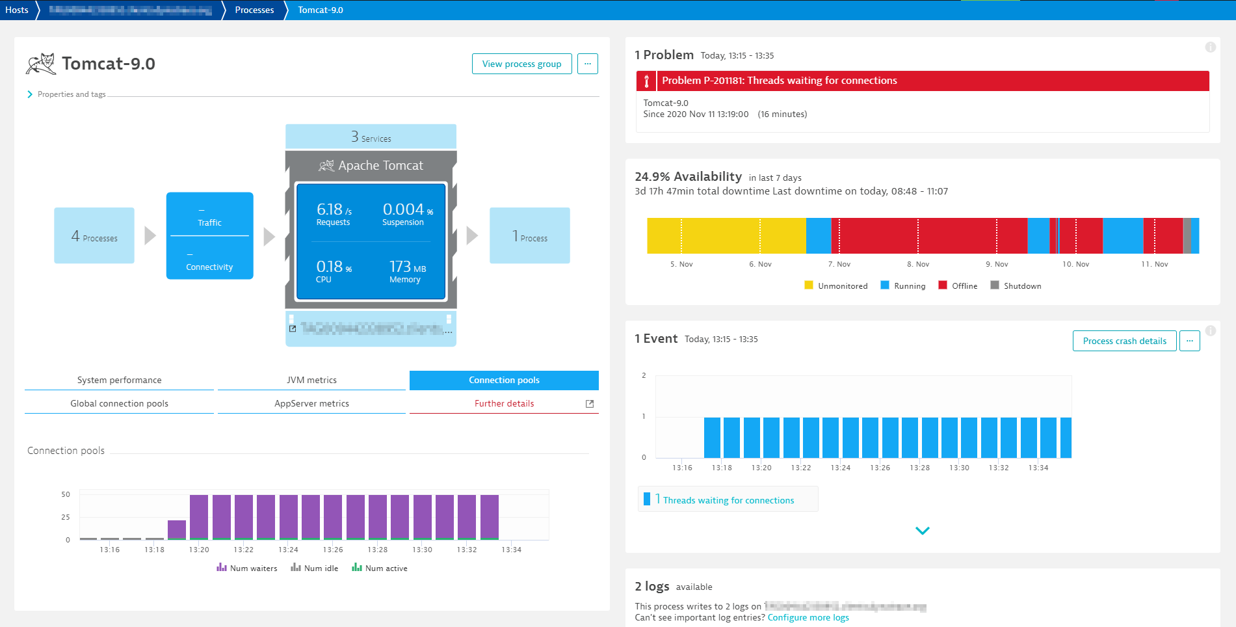Toggle Shutdown legend in availability chart
Viewport: 1236px width, 627px height.
pyautogui.click(x=1016, y=286)
